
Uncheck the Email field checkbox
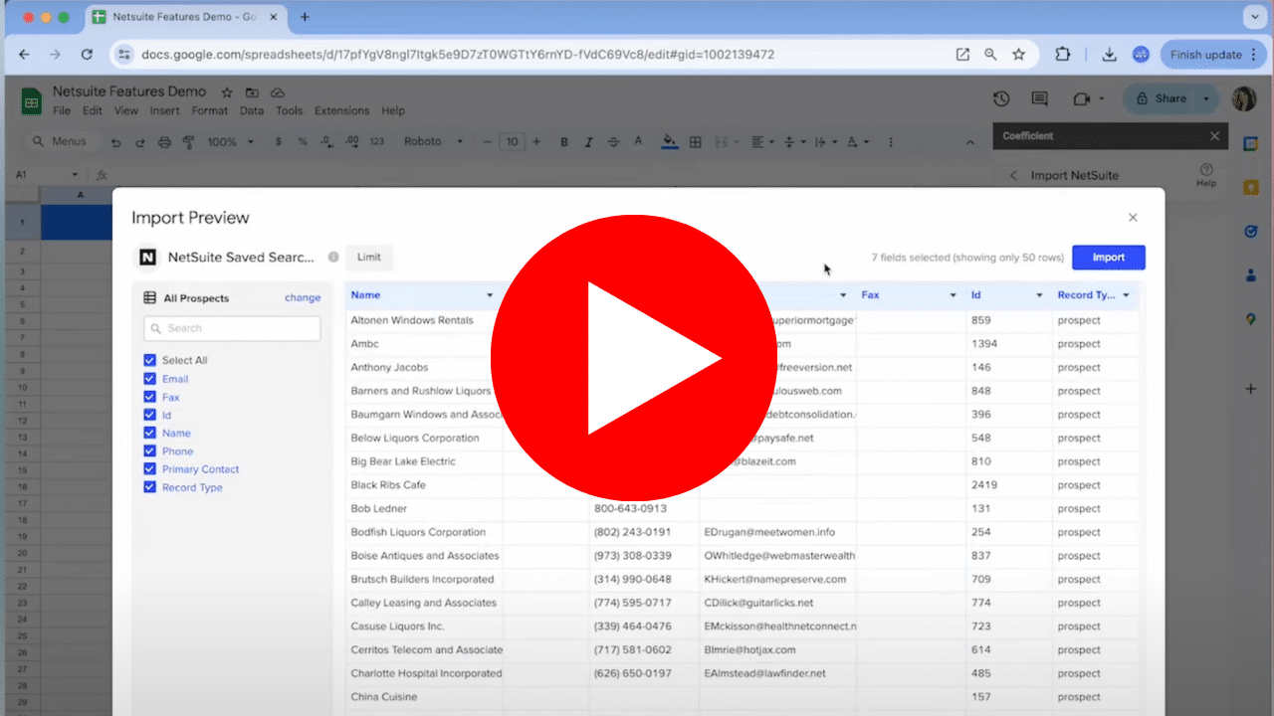click(x=150, y=379)
